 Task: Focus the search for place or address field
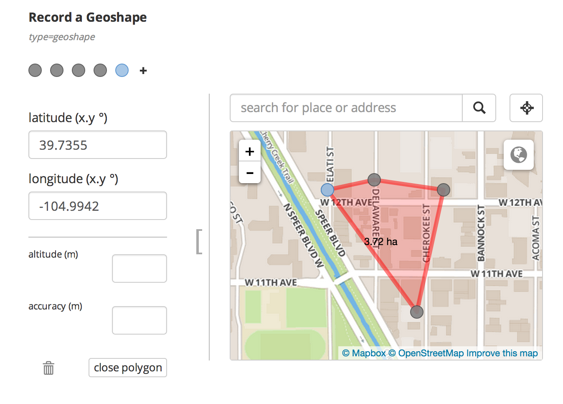[346, 108]
